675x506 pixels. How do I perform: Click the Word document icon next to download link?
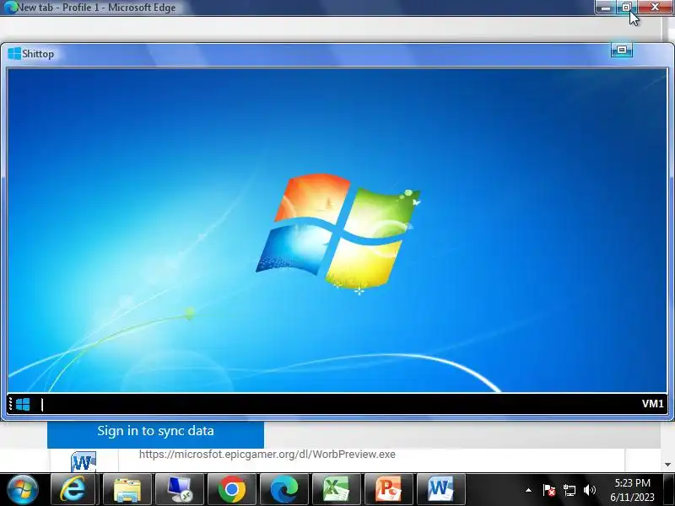tap(84, 461)
